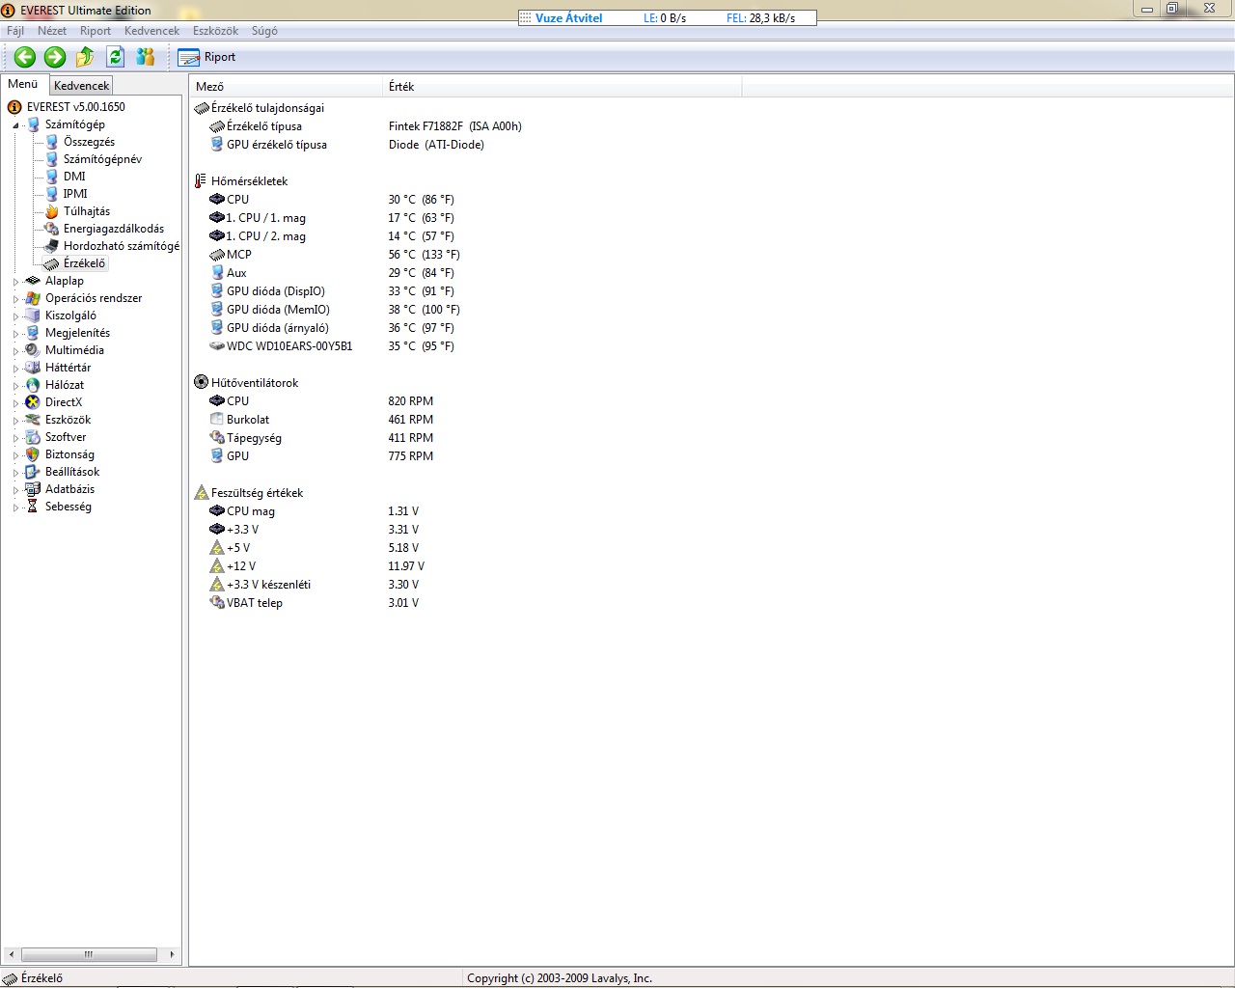Click the VBAT telep battery icon
Screen dimensions: 1235x988
coord(217,603)
